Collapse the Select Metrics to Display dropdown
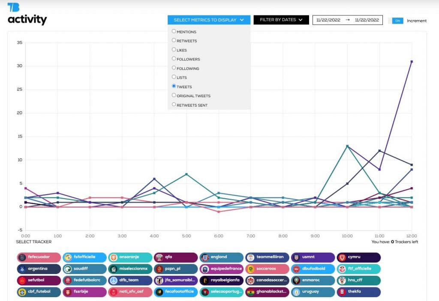439x301 pixels. [209, 20]
